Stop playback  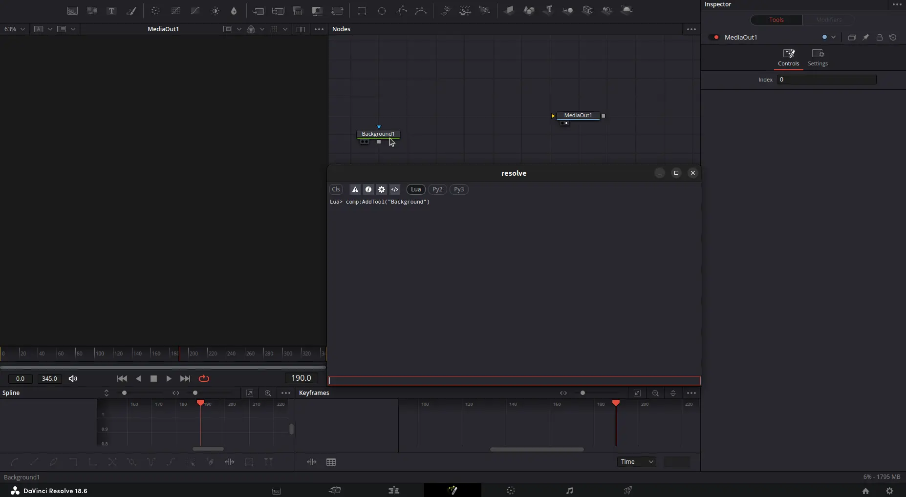click(x=153, y=378)
